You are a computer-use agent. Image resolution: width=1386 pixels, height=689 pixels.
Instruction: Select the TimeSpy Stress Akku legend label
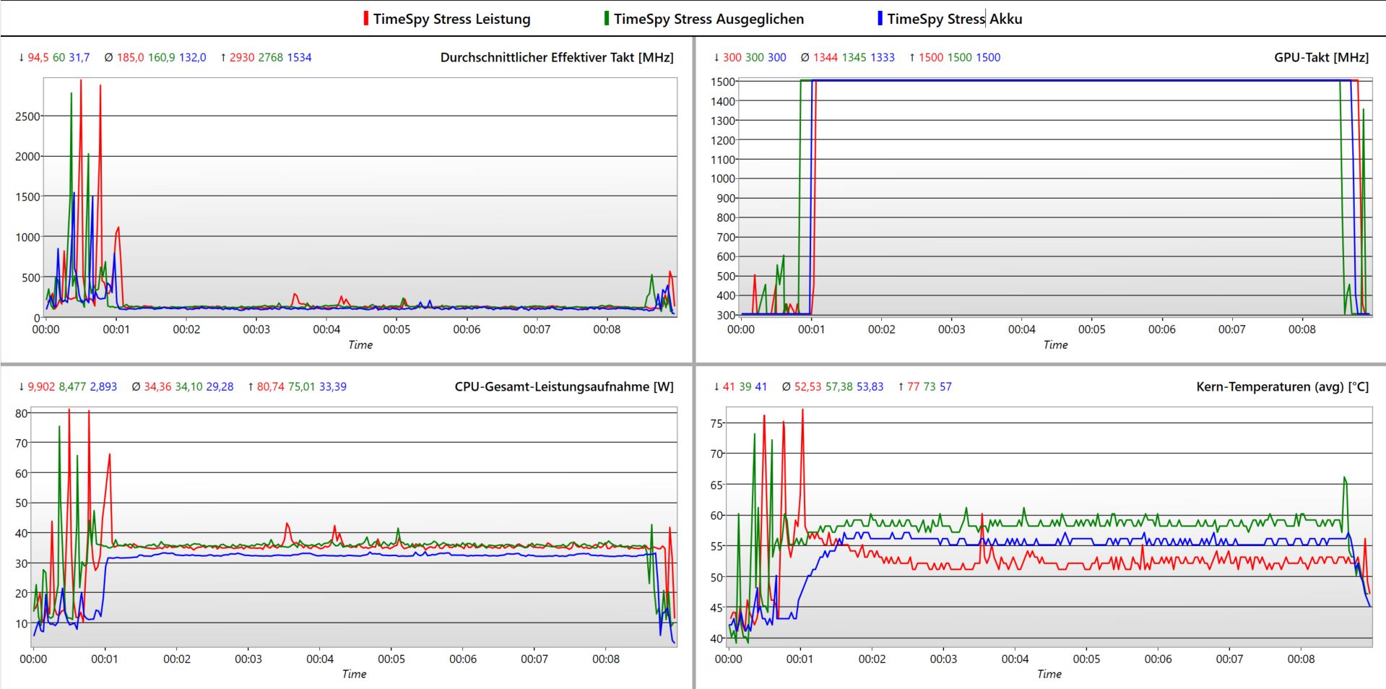click(954, 19)
